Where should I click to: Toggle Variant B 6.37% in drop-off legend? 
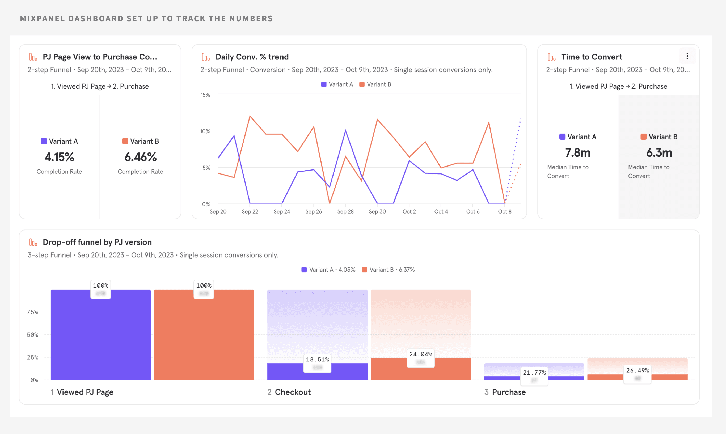[388, 270]
